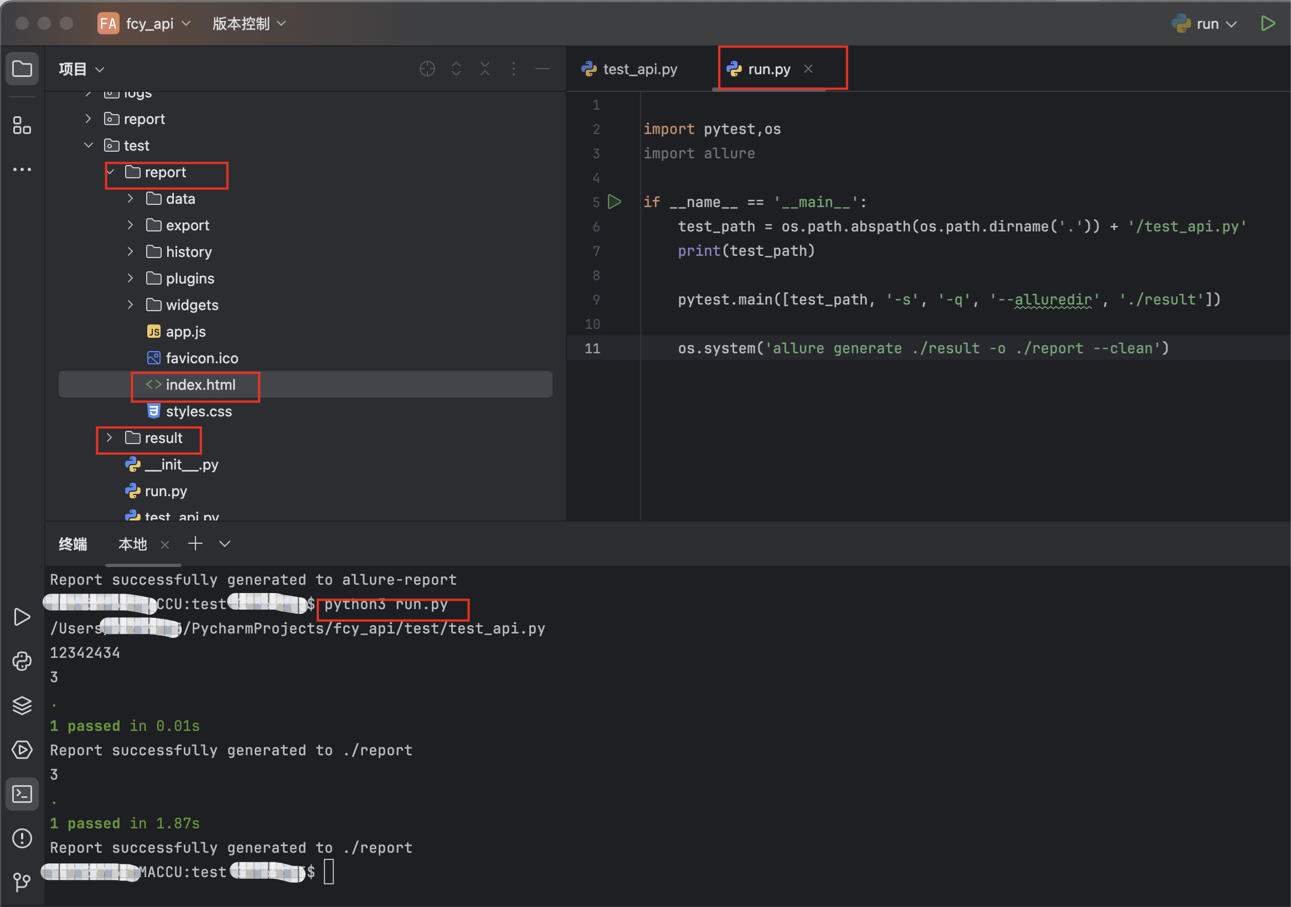
Task: Select styles.css in project tree
Action: tap(198, 411)
